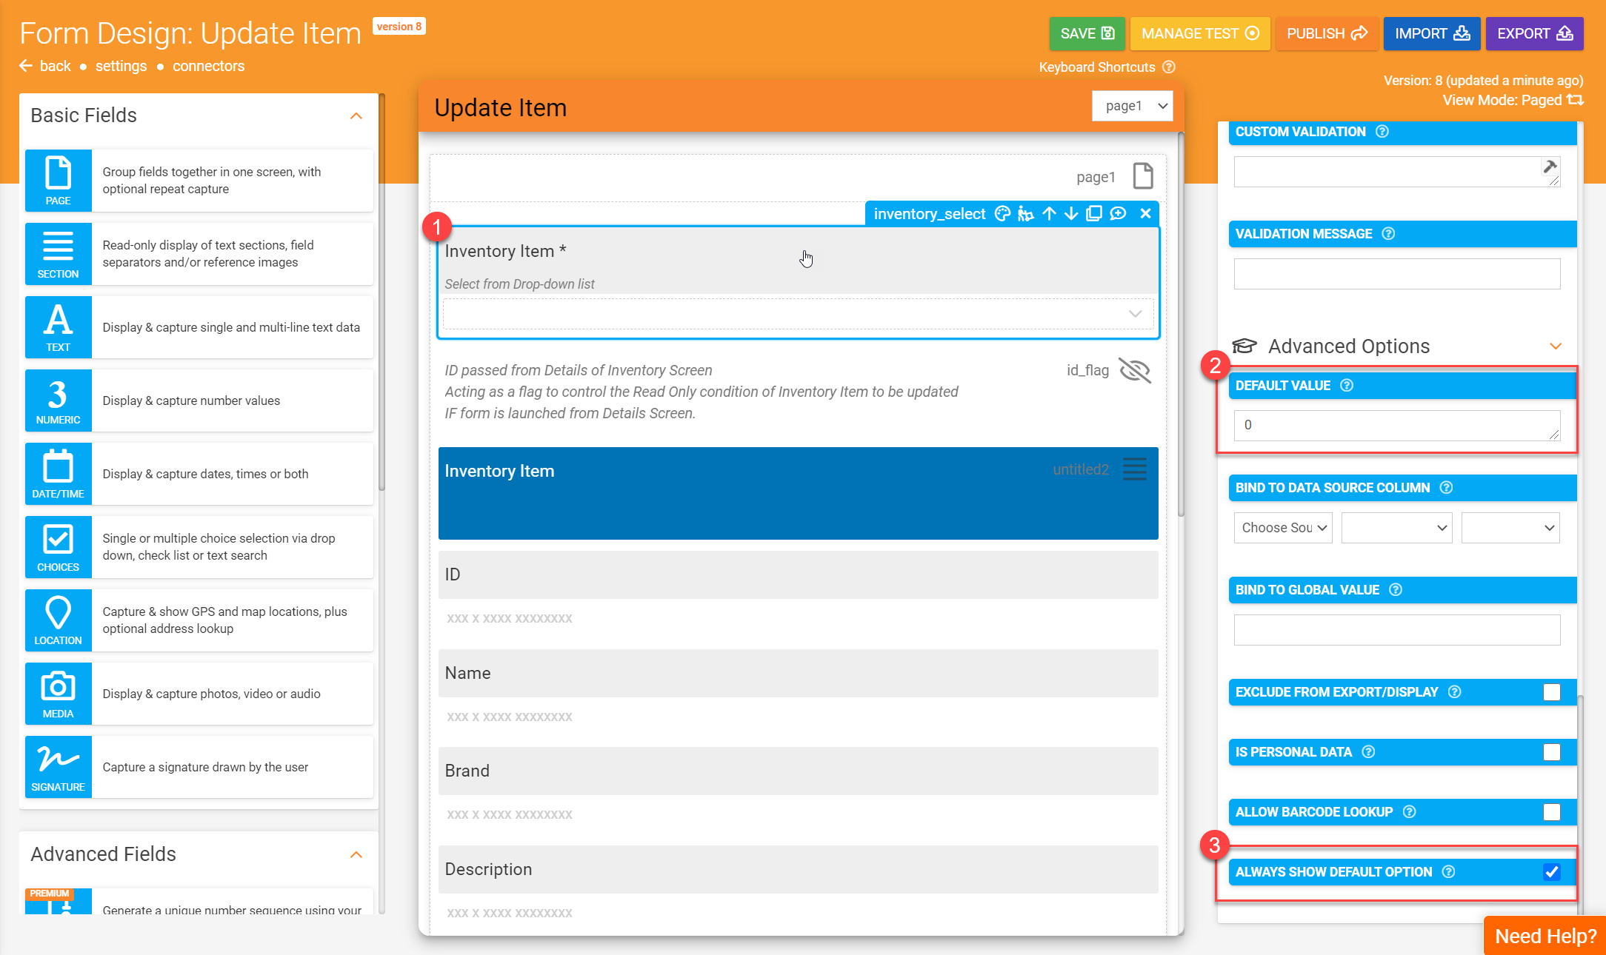Click the custom validation wrench icon
This screenshot has height=955, width=1606.
coord(1550,167)
